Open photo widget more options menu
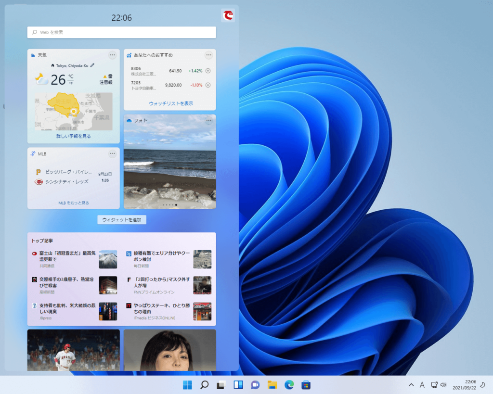 (x=209, y=121)
